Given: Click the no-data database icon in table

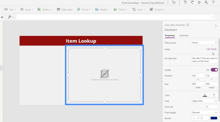Looking at the screenshot, I should 105,74.
